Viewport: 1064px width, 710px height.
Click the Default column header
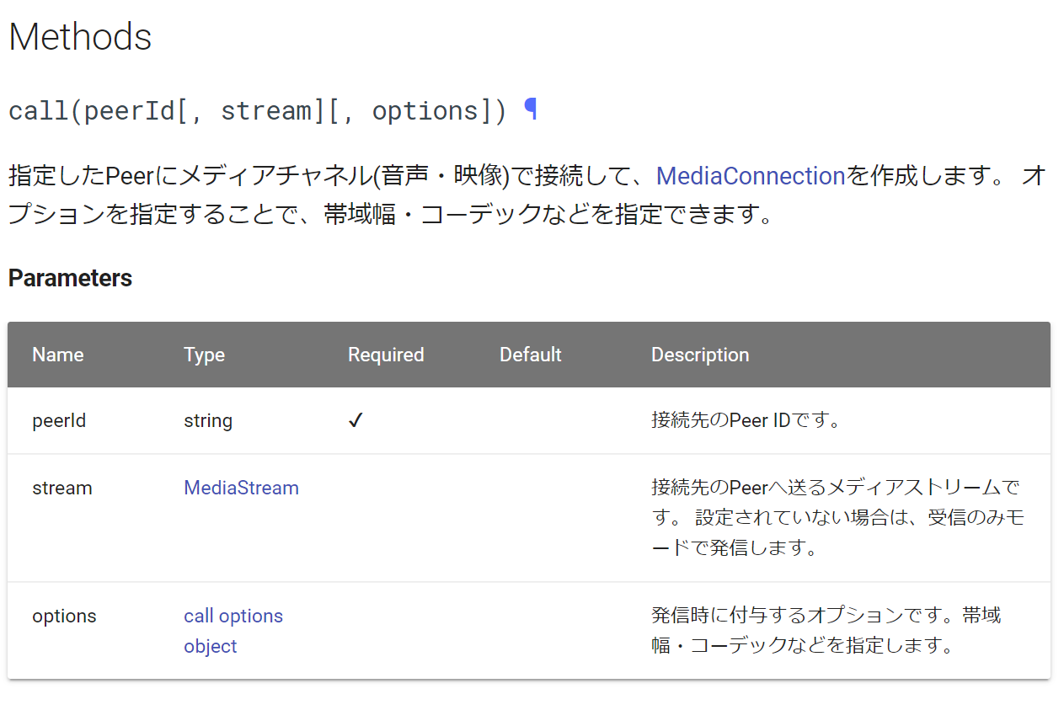(x=530, y=355)
